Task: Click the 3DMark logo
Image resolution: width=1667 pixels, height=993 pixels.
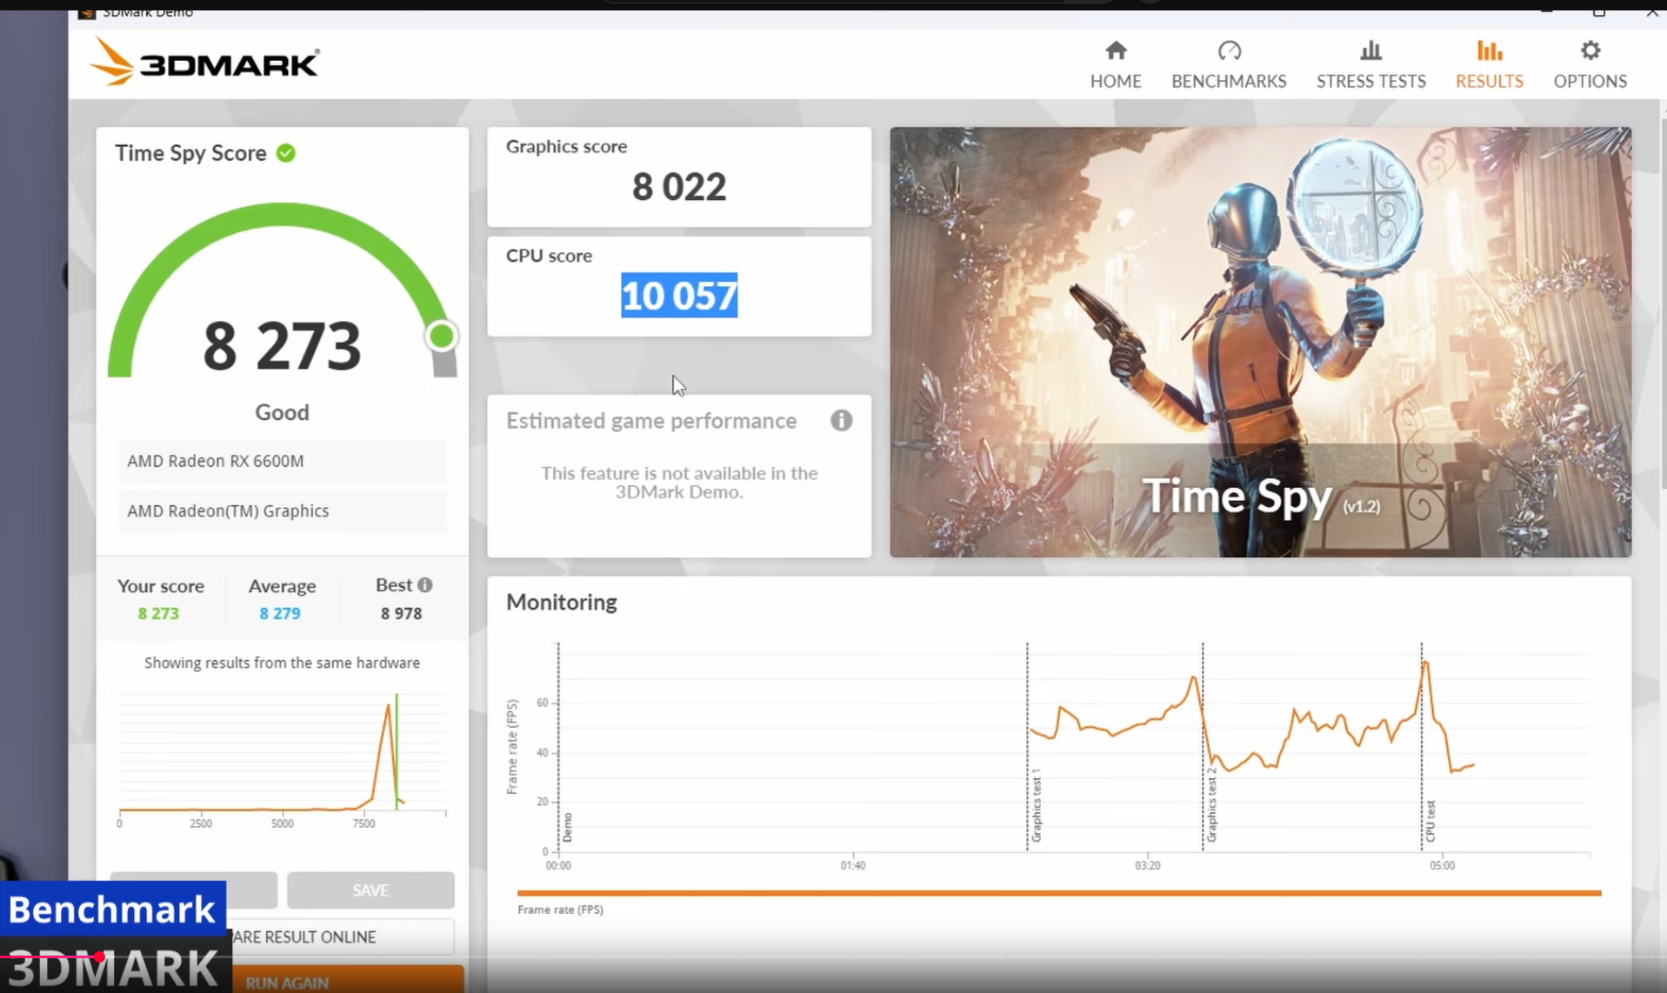Action: tap(204, 62)
